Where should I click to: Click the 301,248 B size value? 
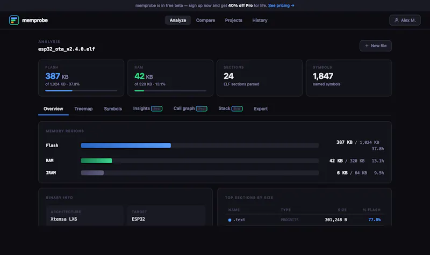tap(335, 220)
